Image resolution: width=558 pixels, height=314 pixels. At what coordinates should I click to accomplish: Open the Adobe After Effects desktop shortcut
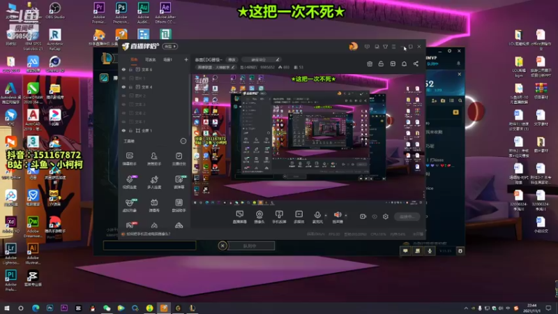pyautogui.click(x=165, y=13)
